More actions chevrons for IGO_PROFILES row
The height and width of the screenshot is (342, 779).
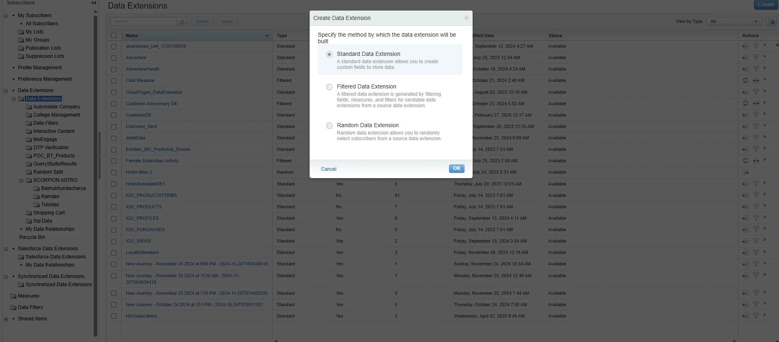765,217
